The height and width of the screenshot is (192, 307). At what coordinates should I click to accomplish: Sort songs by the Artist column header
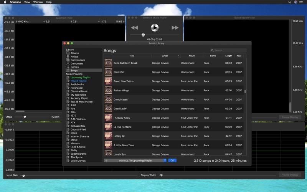(165, 56)
